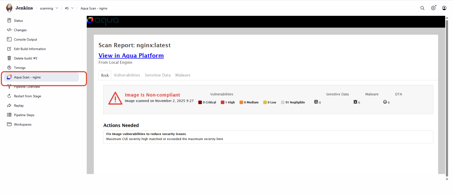Click the Malware bug icon
Screen dimensions: 453x195
point(355,102)
